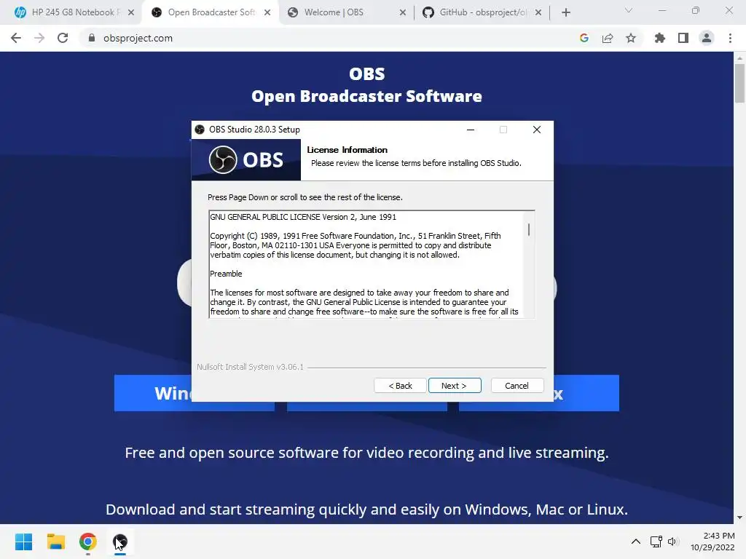Click the "Preamble" heading in the license
The image size is (746, 559).
click(x=226, y=274)
